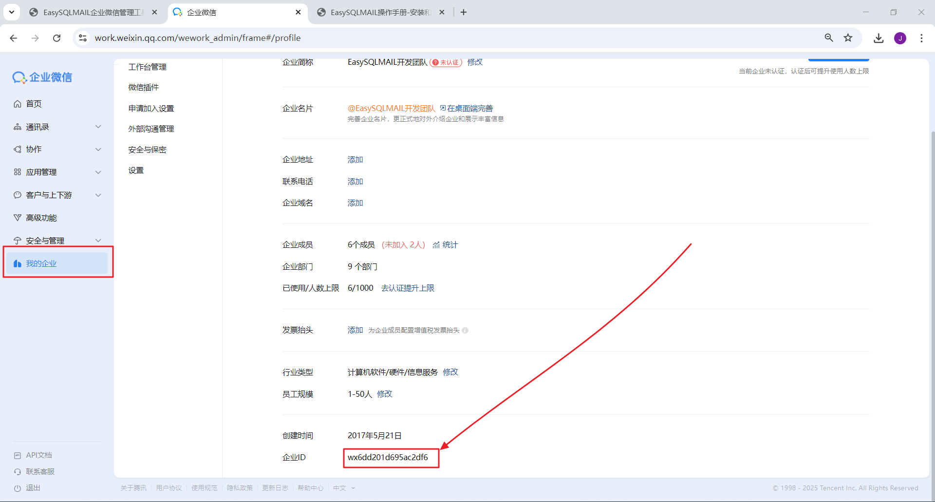Expand the 通讯录 sidebar section
The width and height of the screenshot is (935, 502).
pos(98,127)
